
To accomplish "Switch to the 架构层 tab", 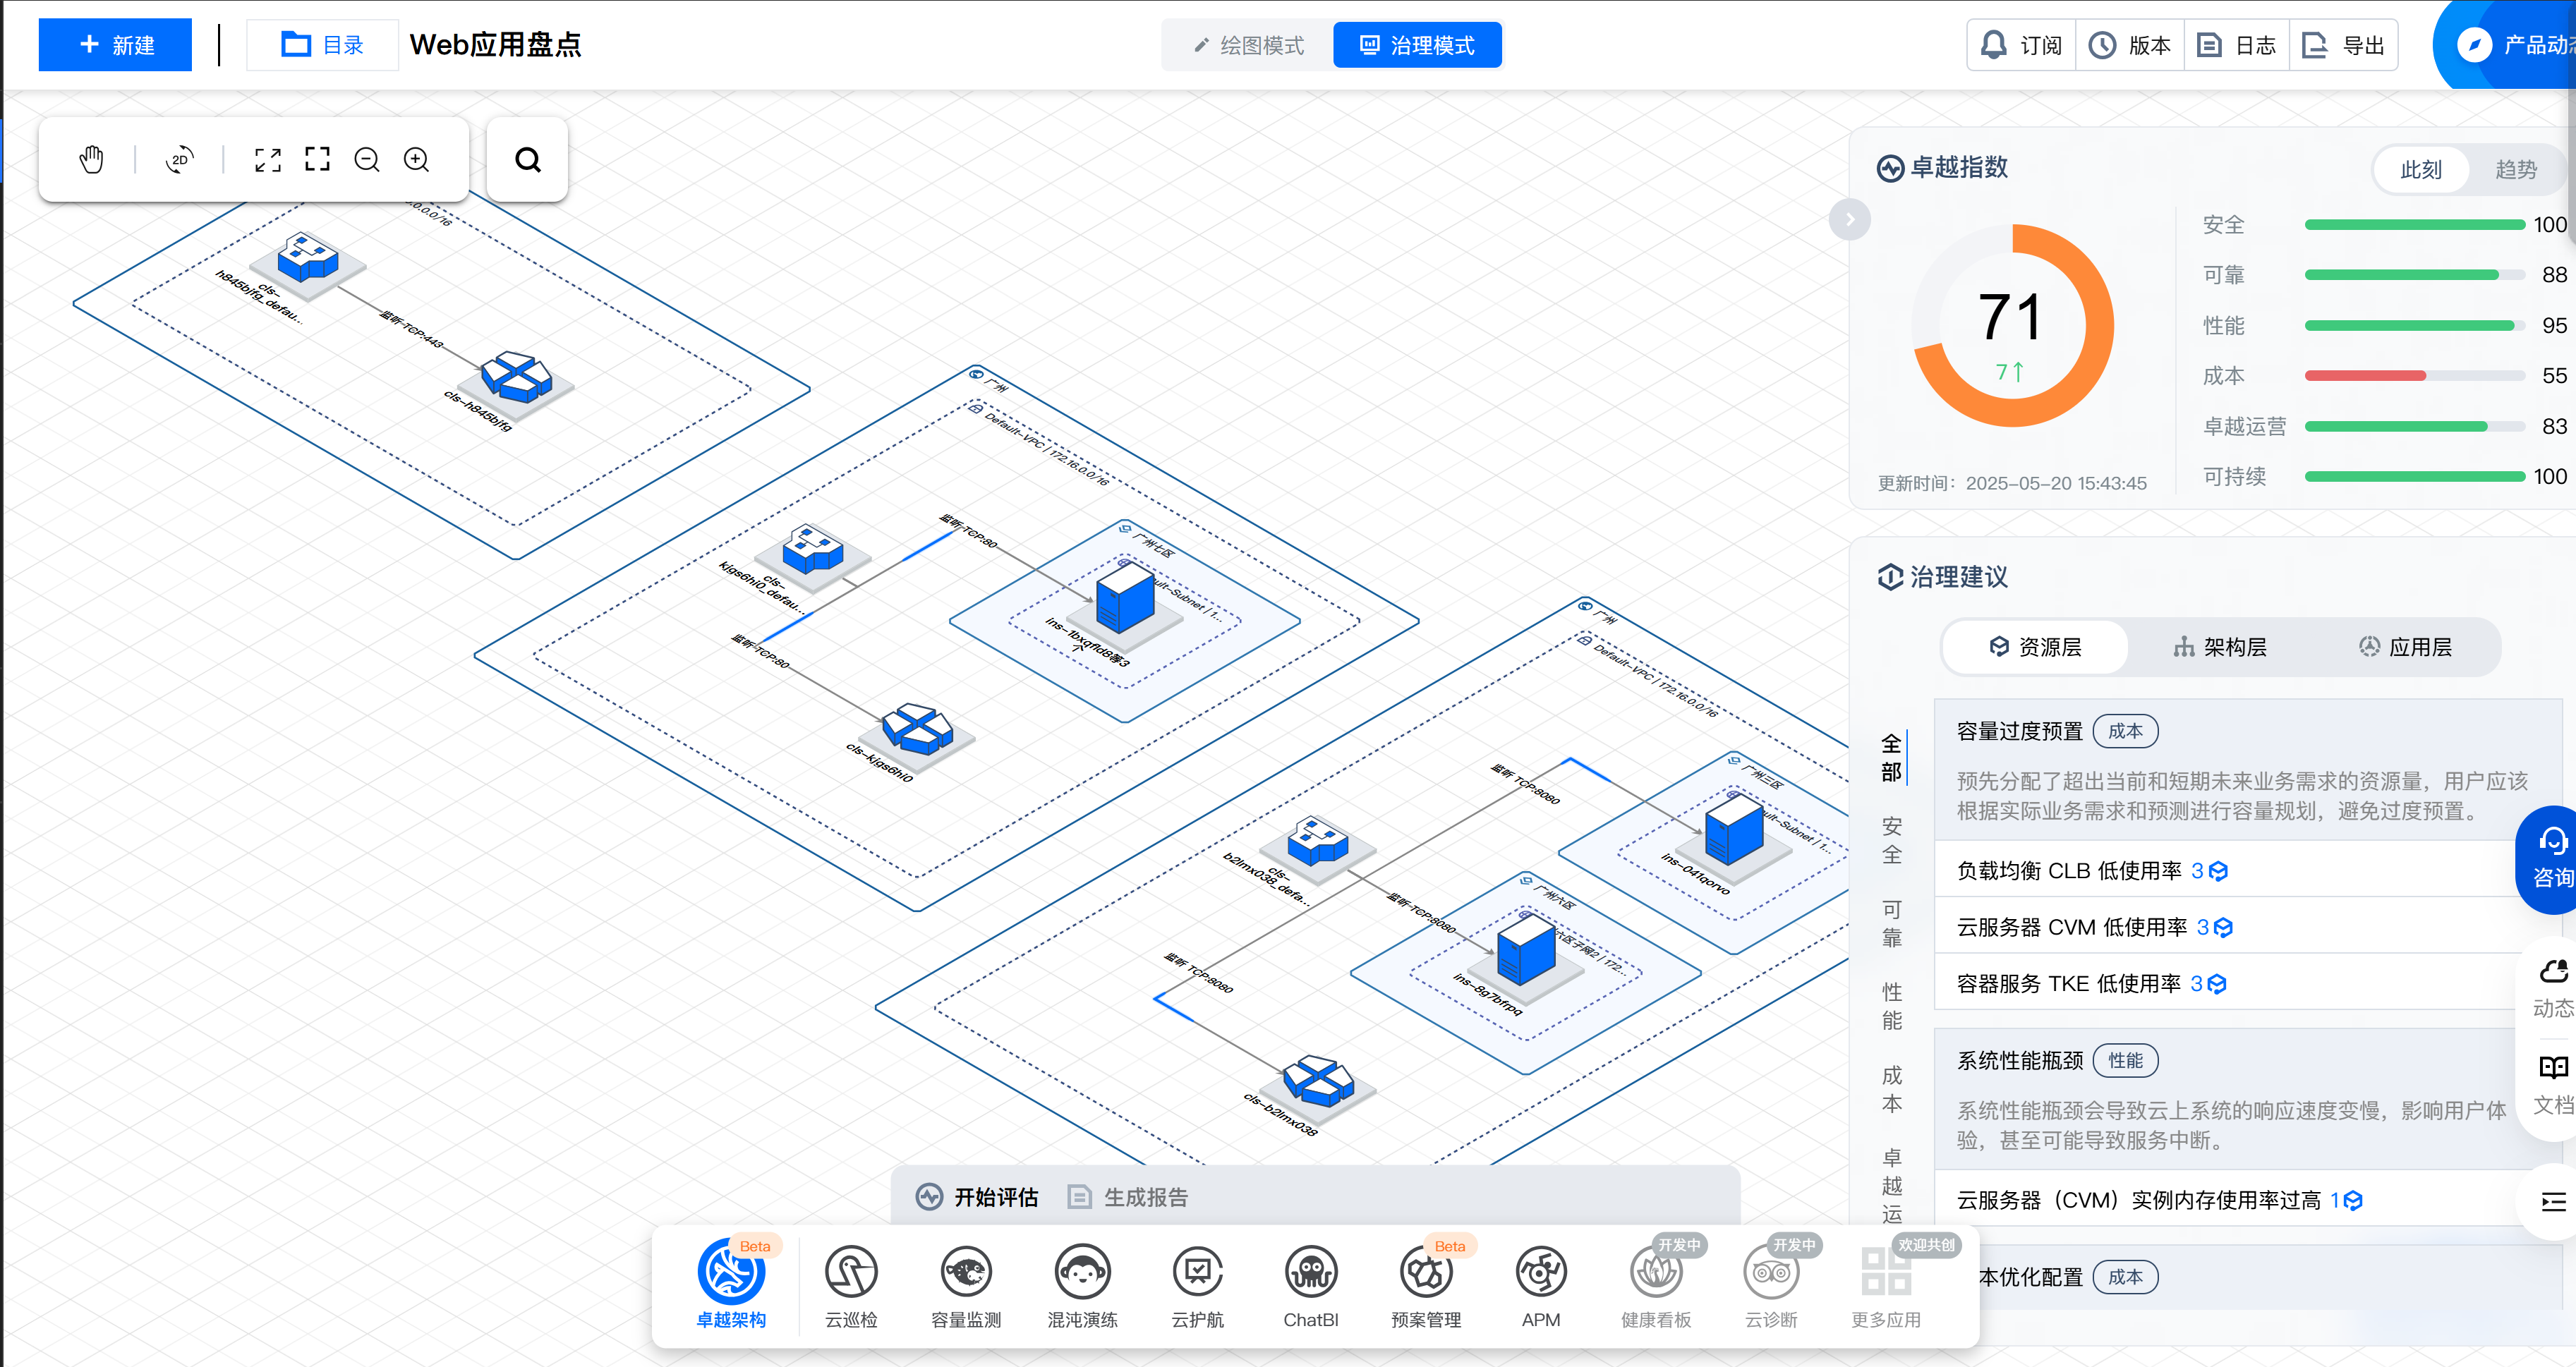I will tap(2220, 647).
